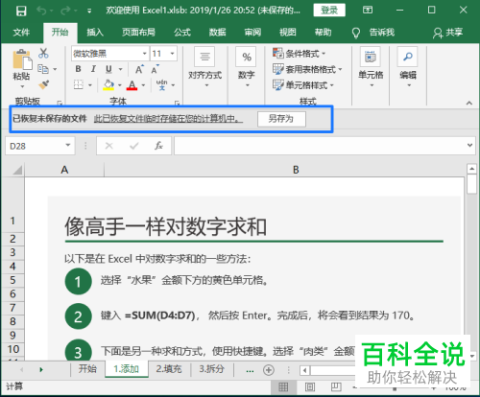Apply yellow Fill Color bucket
The height and width of the screenshot is (397, 480).
[x=108, y=84]
